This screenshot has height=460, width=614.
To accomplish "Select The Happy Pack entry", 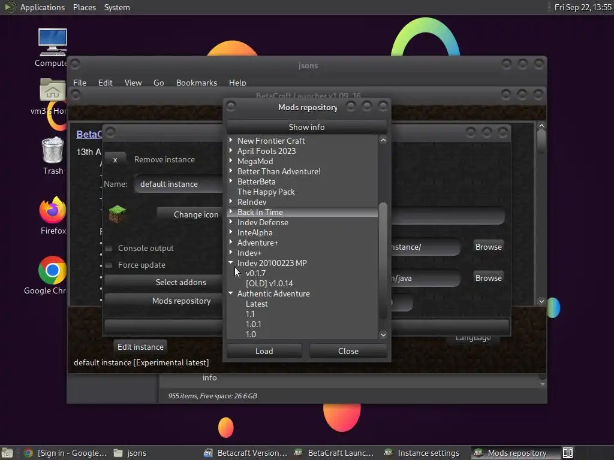I will 266,192.
